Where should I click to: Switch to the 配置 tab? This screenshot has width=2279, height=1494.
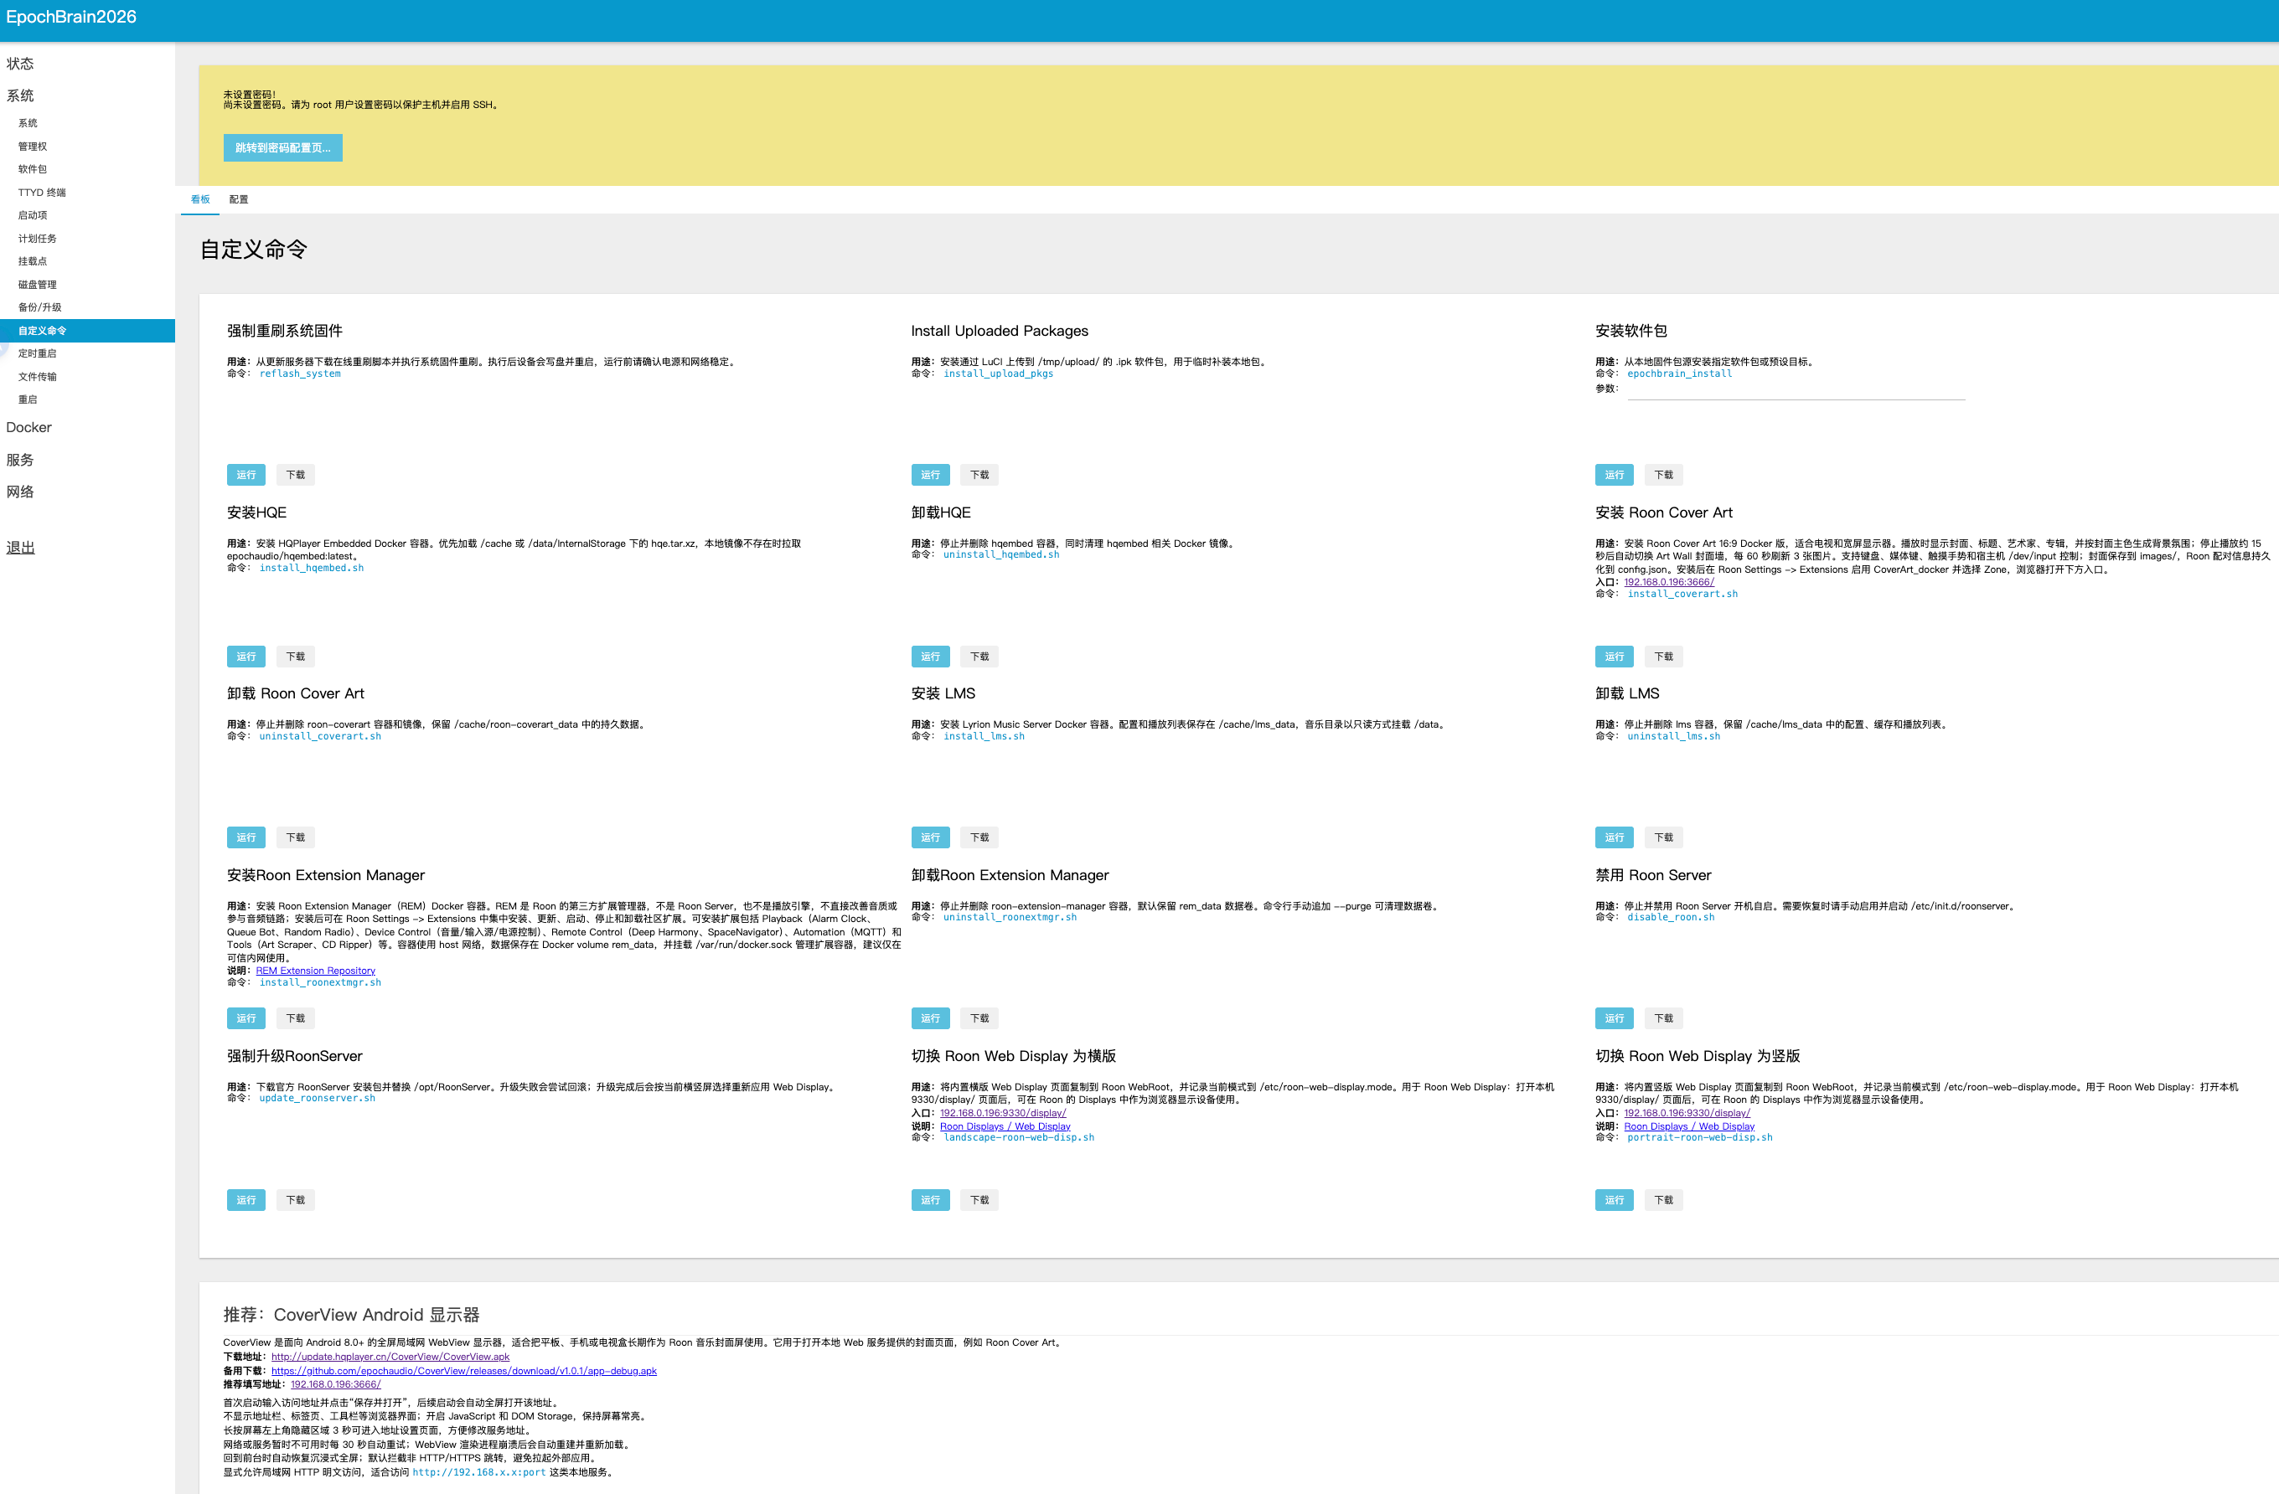[x=239, y=199]
